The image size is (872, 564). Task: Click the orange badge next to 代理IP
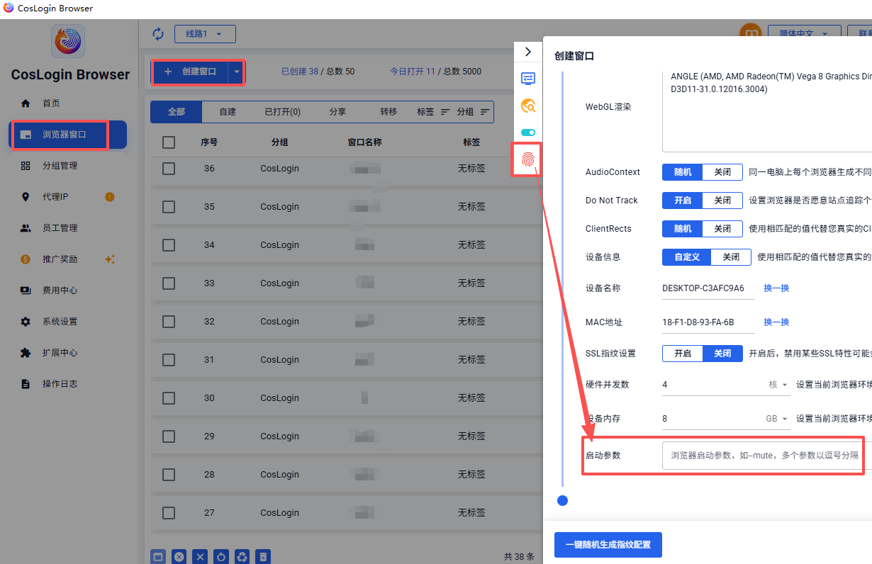pyautogui.click(x=109, y=197)
